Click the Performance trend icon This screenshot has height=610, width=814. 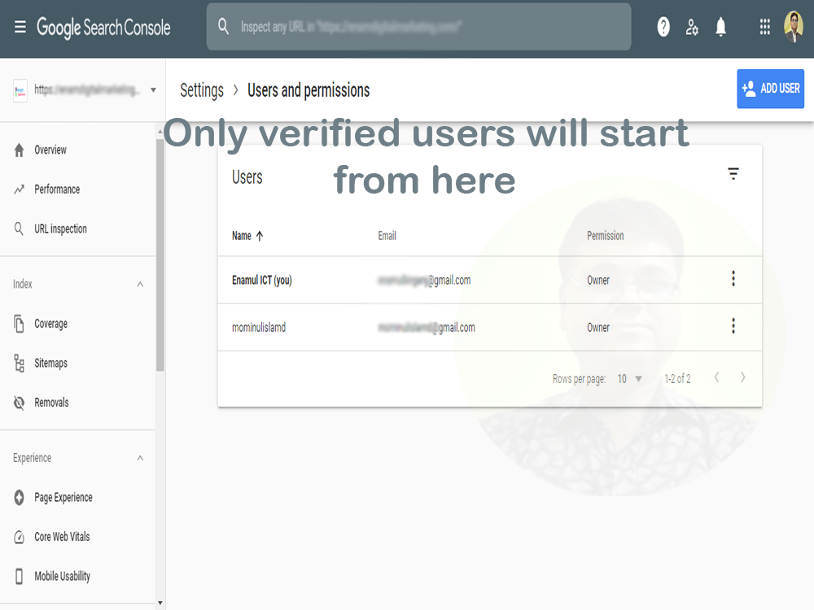pyautogui.click(x=20, y=190)
